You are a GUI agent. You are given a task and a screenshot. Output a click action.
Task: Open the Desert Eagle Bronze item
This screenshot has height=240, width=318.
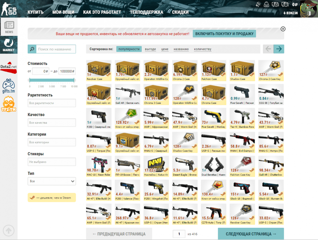point(185,166)
